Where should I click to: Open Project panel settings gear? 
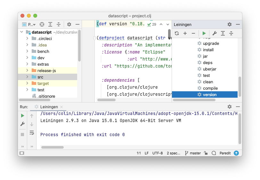click(69, 25)
